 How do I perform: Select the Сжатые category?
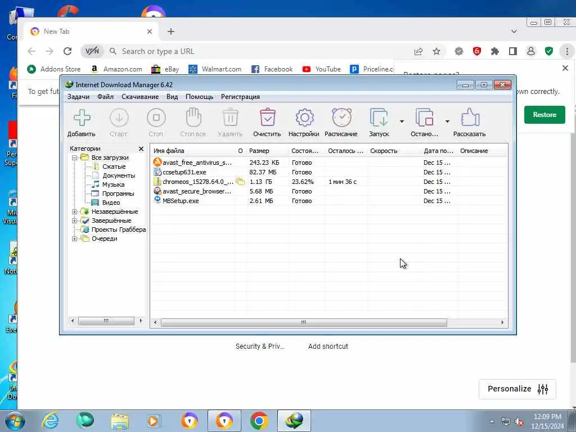(114, 166)
